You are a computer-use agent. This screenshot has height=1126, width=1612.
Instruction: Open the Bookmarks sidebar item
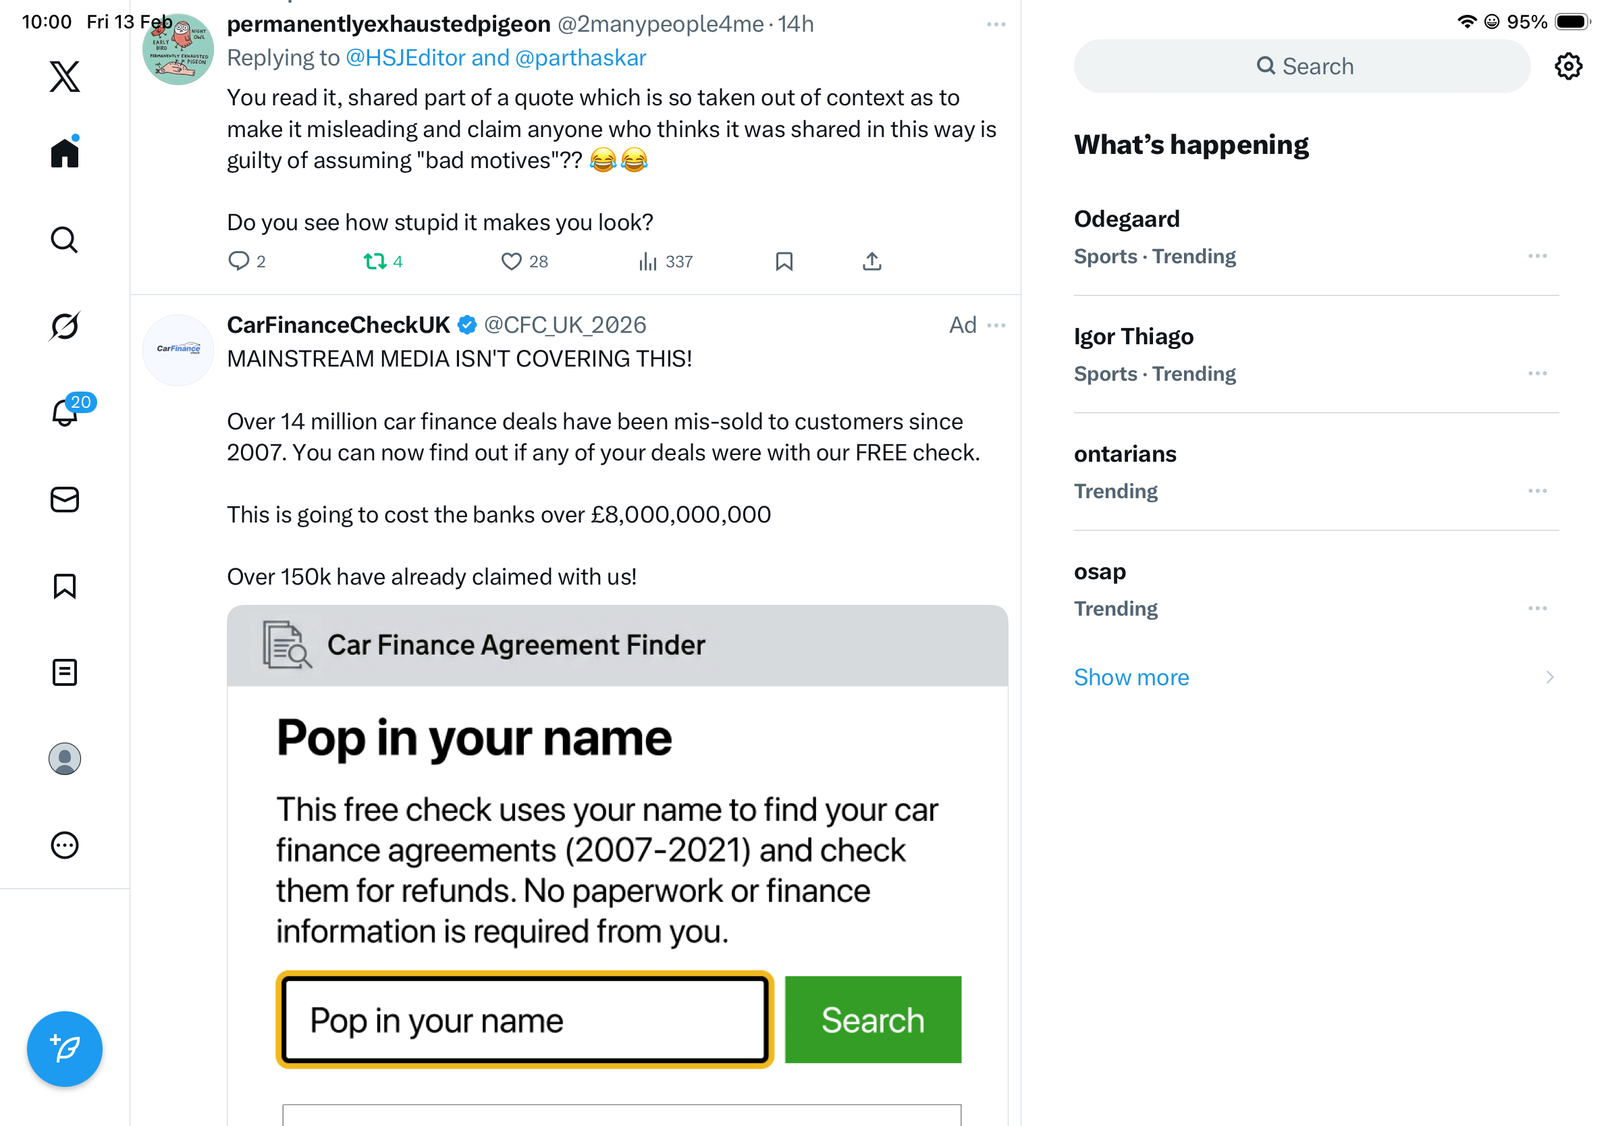point(65,586)
